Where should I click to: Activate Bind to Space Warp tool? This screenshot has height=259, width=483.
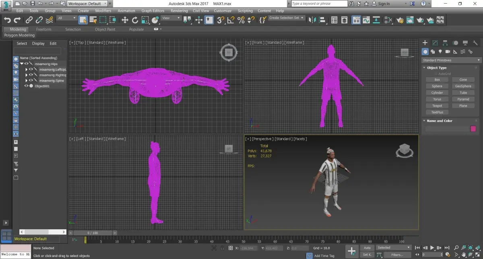[x=49, y=20]
